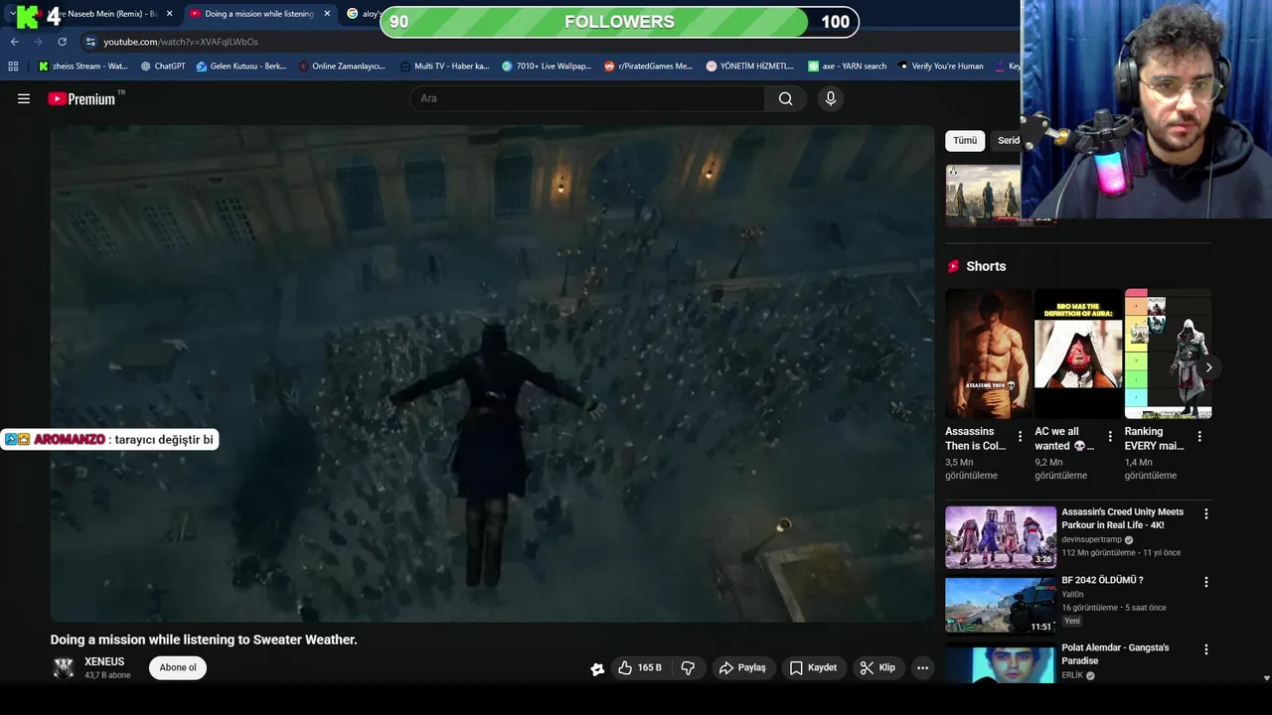Click the Shorts section logo icon
Viewport: 1272px width, 715px height.
point(954,266)
